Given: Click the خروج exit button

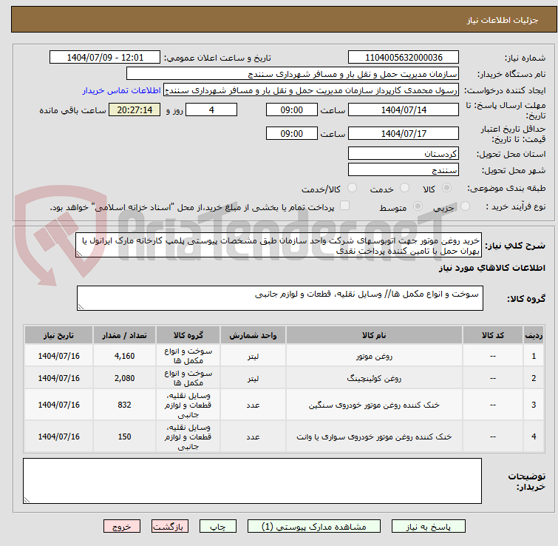Looking at the screenshot, I should click(122, 527).
